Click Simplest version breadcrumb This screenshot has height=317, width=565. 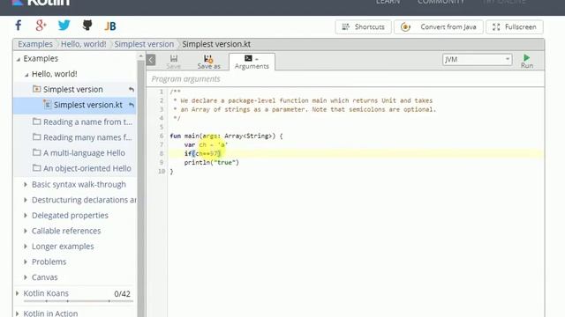pyautogui.click(x=144, y=44)
